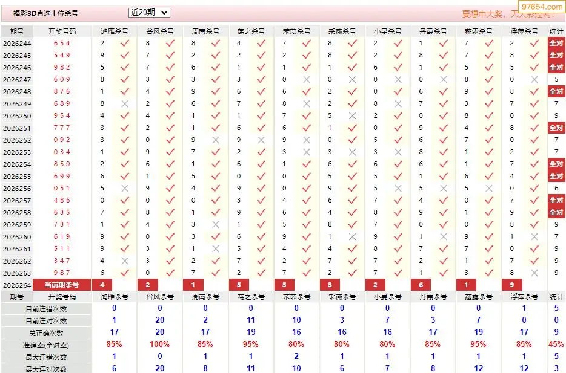
Task: Click period number 2026250
Action: [17, 116]
